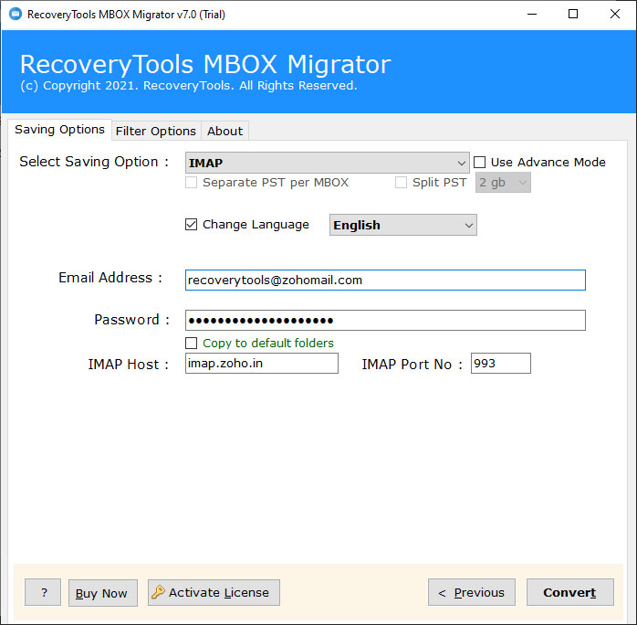Click the key icon on Activate License
637x625 pixels.
[x=158, y=592]
